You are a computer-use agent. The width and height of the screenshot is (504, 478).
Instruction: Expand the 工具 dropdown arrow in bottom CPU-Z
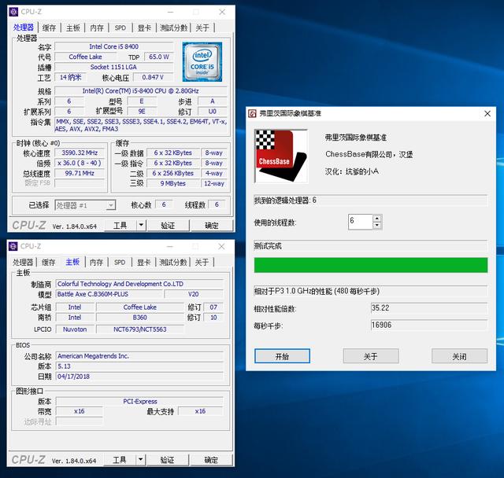tap(142, 460)
